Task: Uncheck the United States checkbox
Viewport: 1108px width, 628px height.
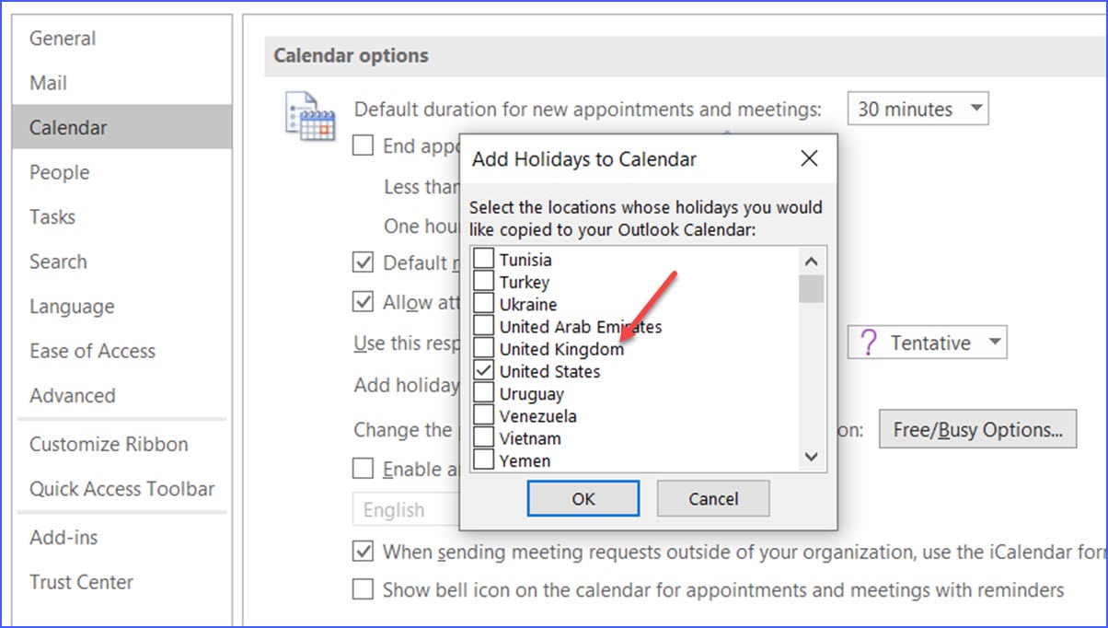Action: [482, 371]
